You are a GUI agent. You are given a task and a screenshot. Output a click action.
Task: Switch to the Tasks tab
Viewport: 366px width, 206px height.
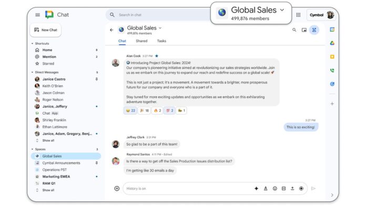pos(161,41)
